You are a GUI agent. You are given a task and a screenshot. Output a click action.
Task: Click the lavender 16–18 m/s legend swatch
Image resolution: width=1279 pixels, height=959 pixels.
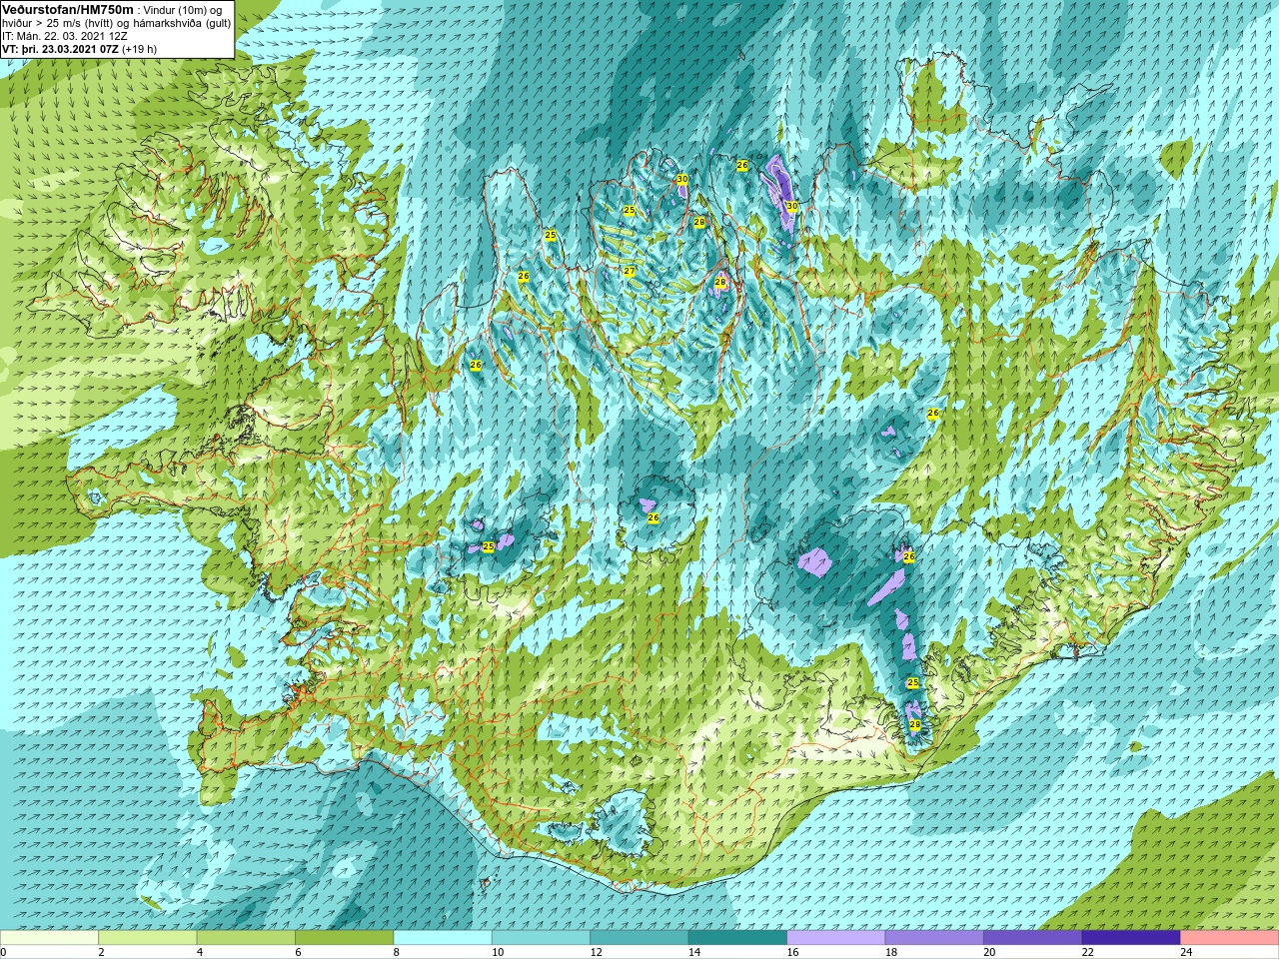[x=836, y=938]
